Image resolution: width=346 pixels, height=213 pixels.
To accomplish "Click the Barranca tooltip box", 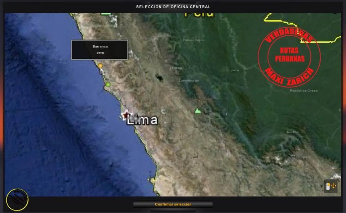I will 99,50.
